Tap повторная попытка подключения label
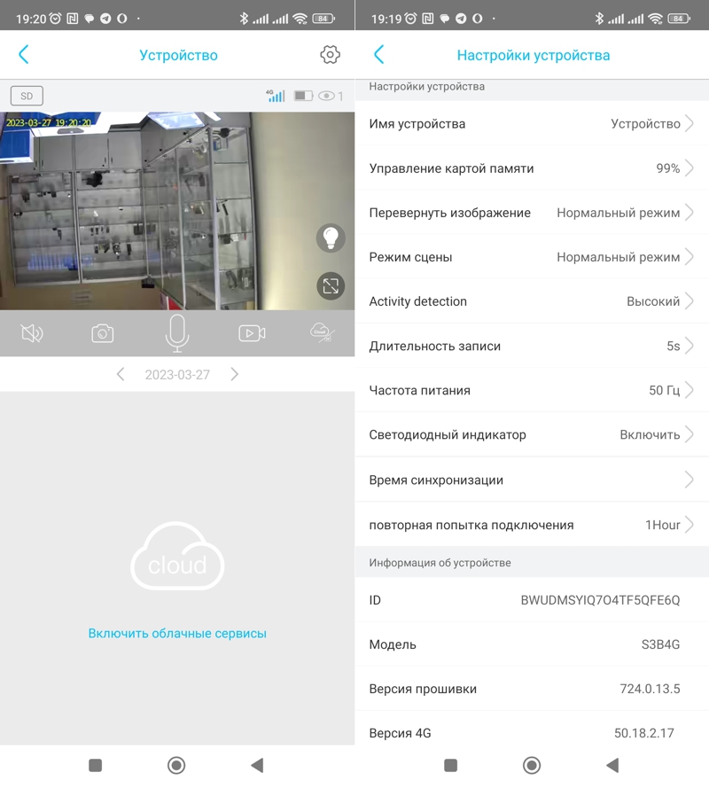This screenshot has height=788, width=709. click(x=471, y=525)
